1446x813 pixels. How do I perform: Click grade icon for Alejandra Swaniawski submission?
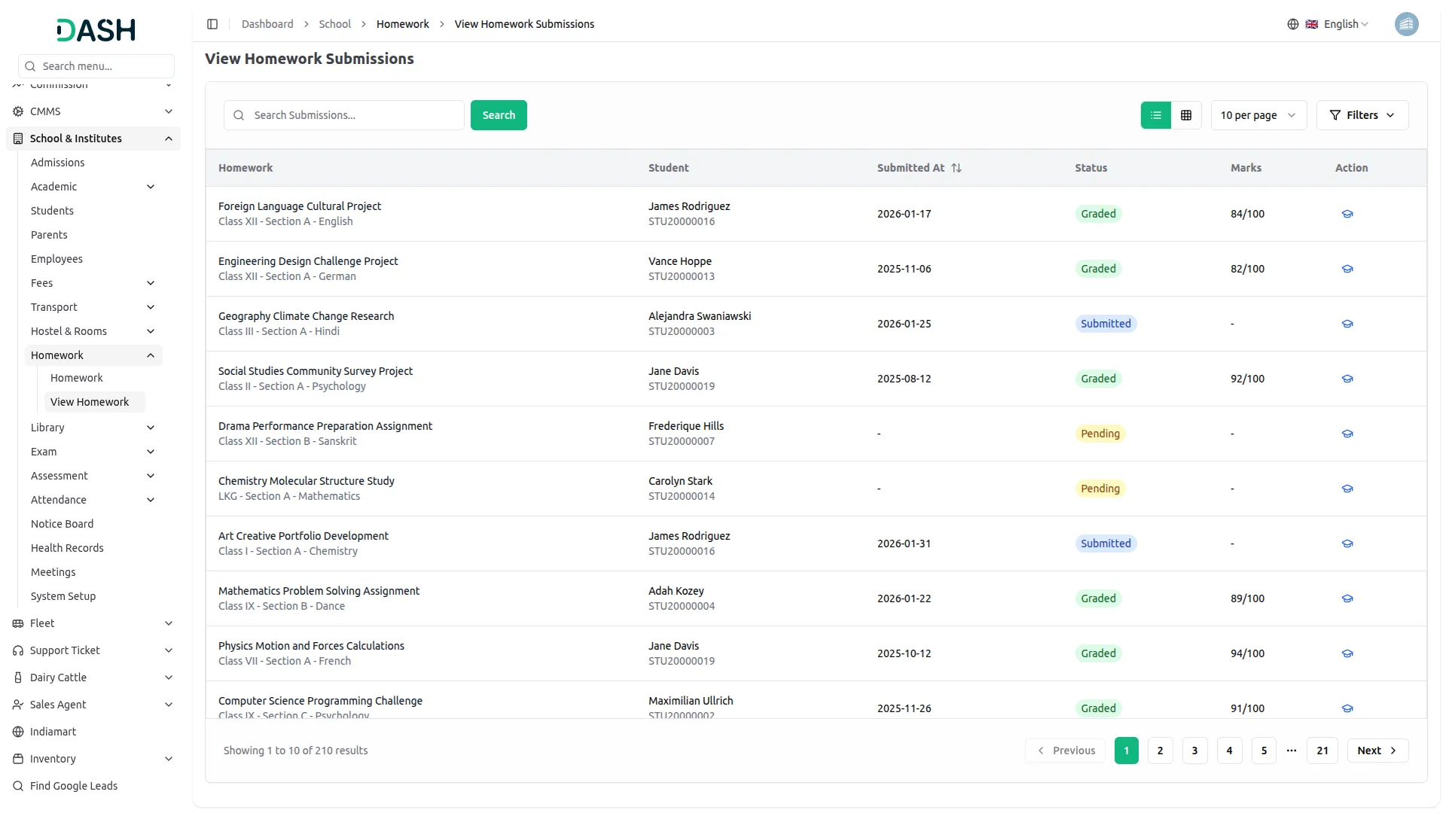point(1347,324)
